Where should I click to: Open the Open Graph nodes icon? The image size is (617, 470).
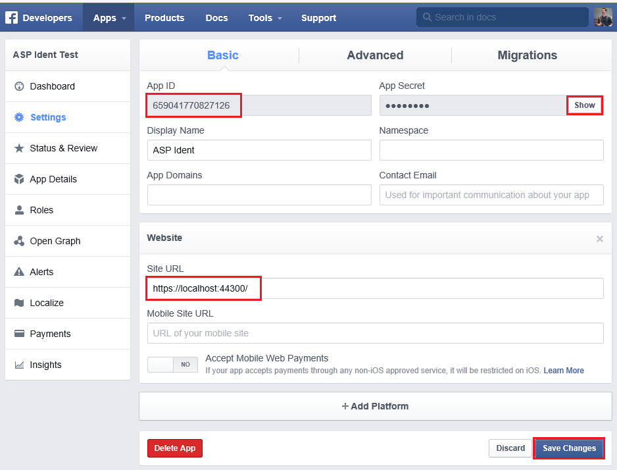(x=19, y=241)
